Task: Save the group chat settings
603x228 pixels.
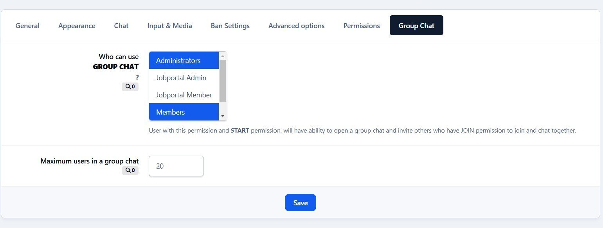Action: point(300,203)
